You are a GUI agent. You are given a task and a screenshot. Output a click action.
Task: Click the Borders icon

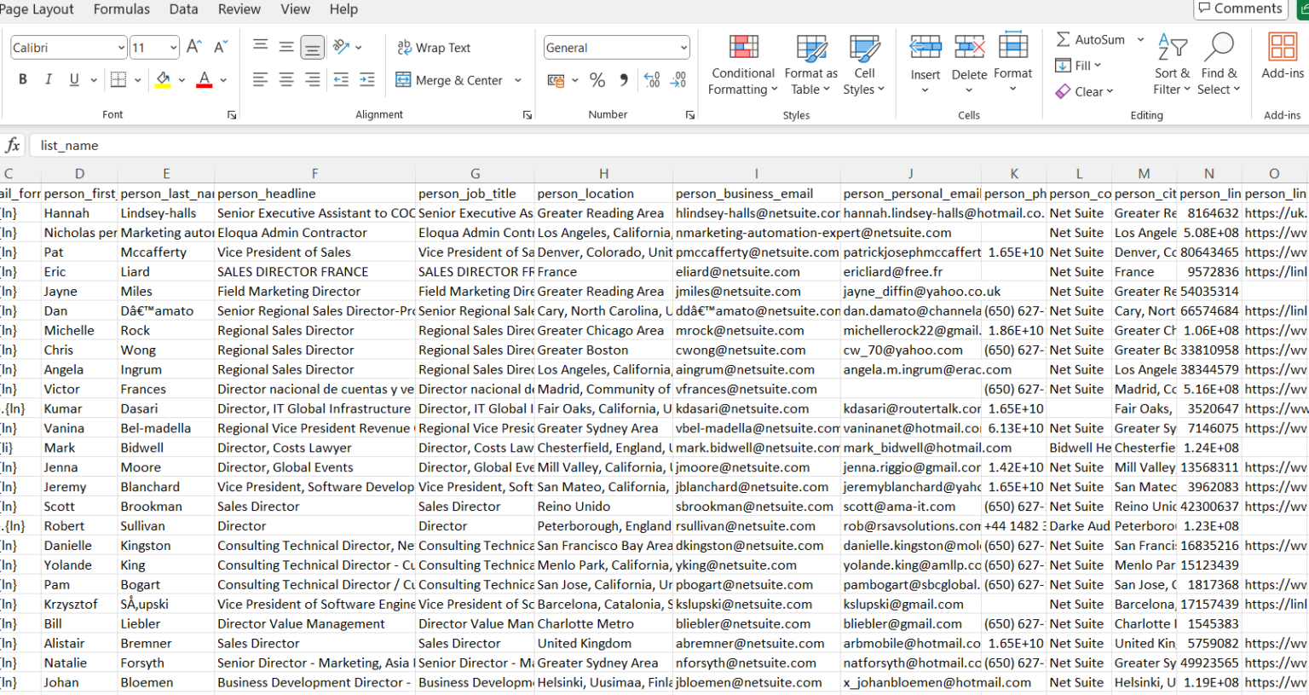[118, 79]
